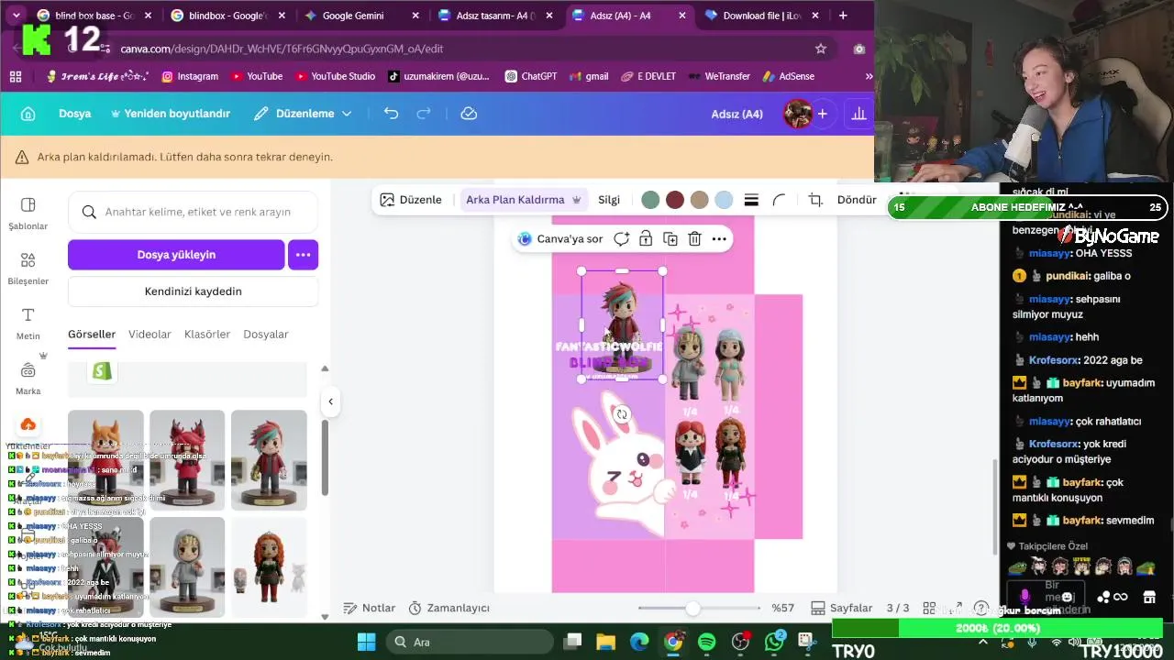Click Kendinizi kaydedin button

194,291
